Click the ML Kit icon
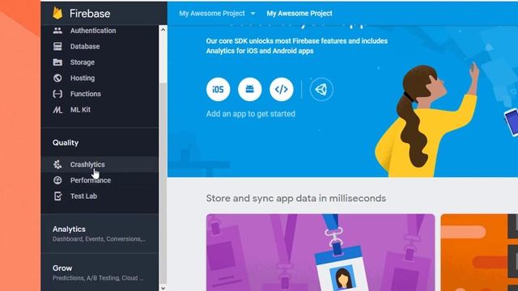518x291 pixels. tap(57, 110)
